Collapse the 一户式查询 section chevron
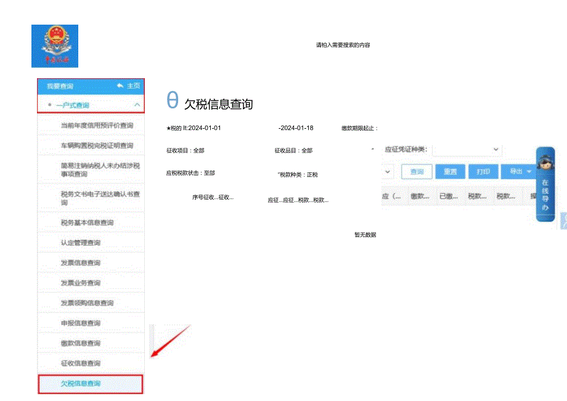The width and height of the screenshot is (567, 401). tap(137, 105)
